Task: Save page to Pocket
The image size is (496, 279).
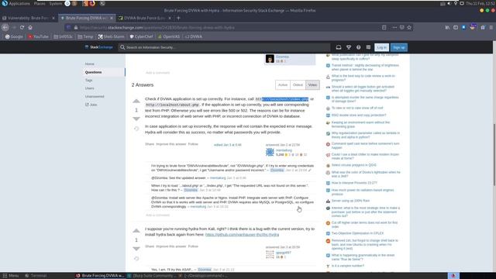Action: 401,28
